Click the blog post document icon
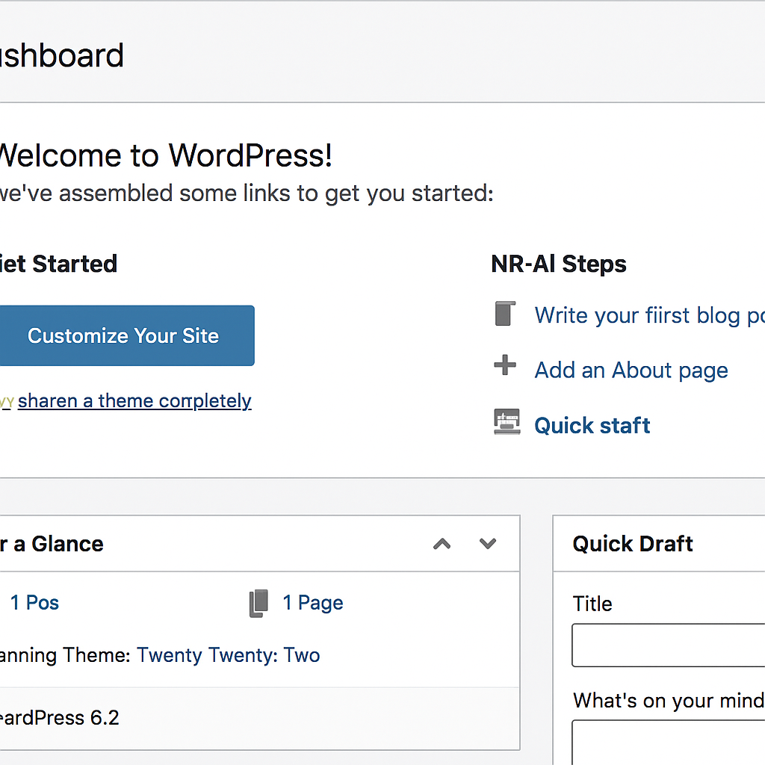The width and height of the screenshot is (765, 765). (505, 314)
